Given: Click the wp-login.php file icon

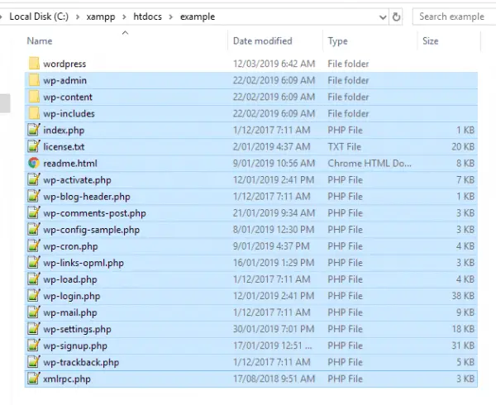Looking at the screenshot, I should click(x=34, y=296).
